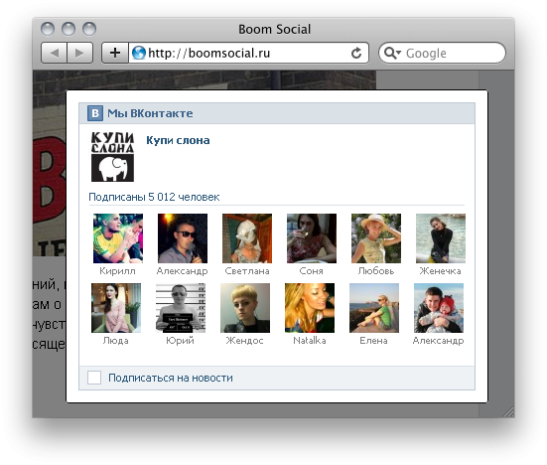The image size is (547, 465).
Task: Click the browser forward arrow button
Action: coord(79,53)
